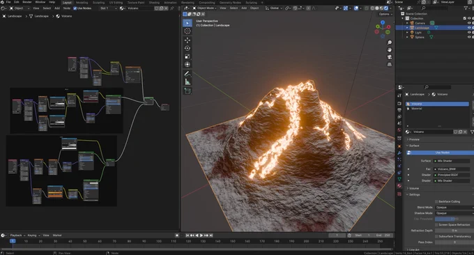Image resolution: width=474 pixels, height=255 pixels.
Task: Enable Subsurface Translucency checkbox
Action: click(x=436, y=236)
